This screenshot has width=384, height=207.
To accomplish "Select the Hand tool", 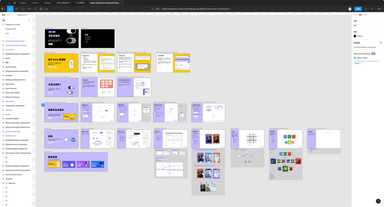I will 41,9.
